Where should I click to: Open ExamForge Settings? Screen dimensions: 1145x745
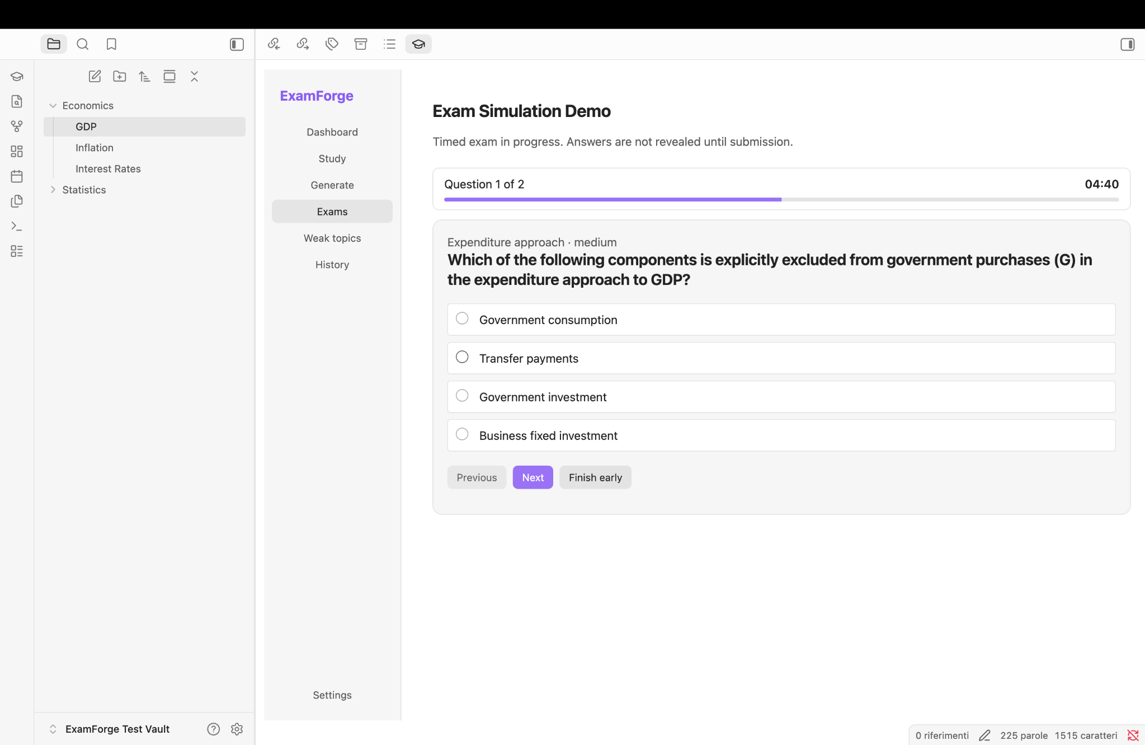coord(332,695)
